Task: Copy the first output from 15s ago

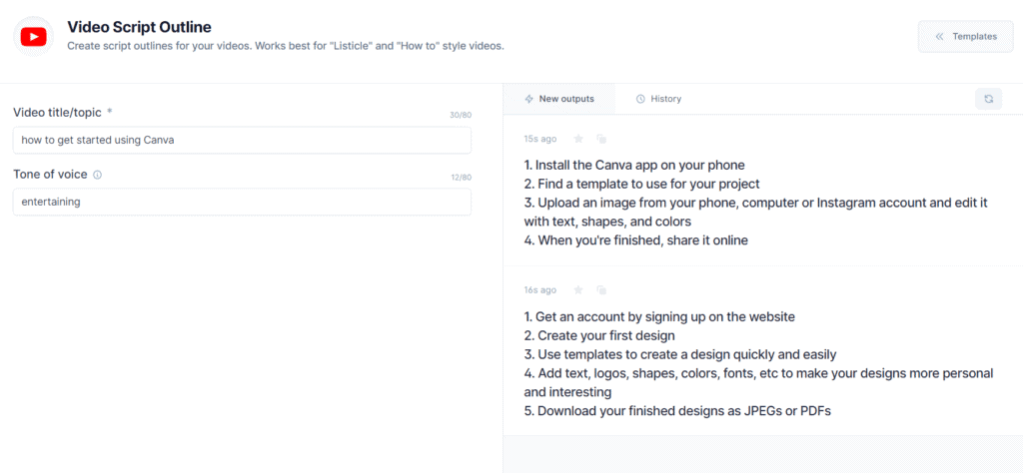Action: pos(602,139)
